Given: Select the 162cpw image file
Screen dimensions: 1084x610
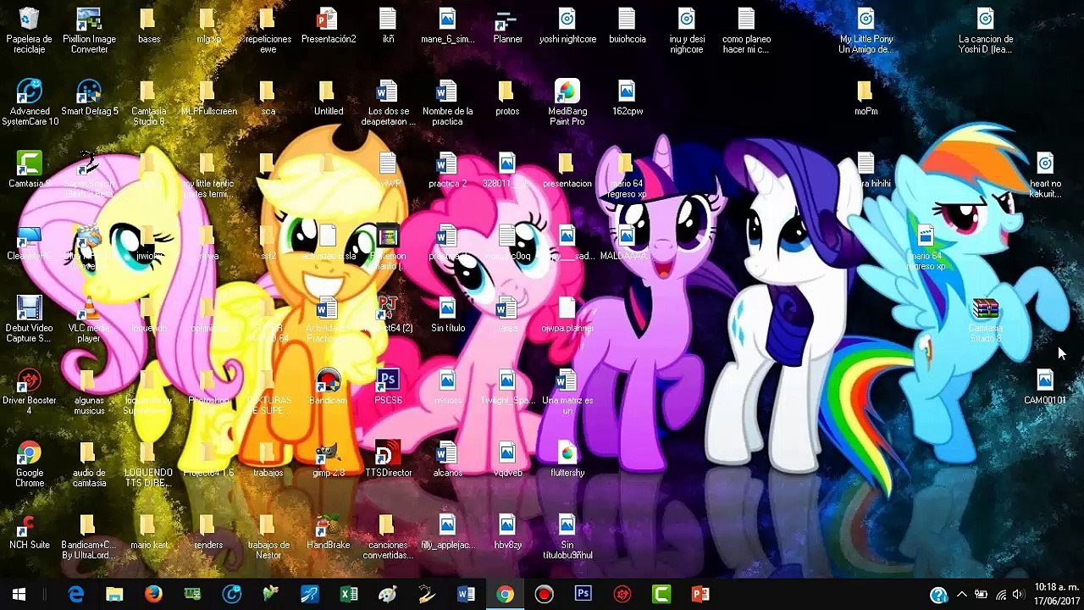Looking at the screenshot, I should [x=627, y=98].
